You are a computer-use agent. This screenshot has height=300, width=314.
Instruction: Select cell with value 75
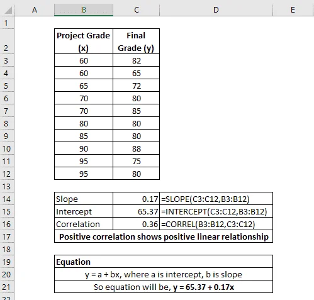point(137,161)
